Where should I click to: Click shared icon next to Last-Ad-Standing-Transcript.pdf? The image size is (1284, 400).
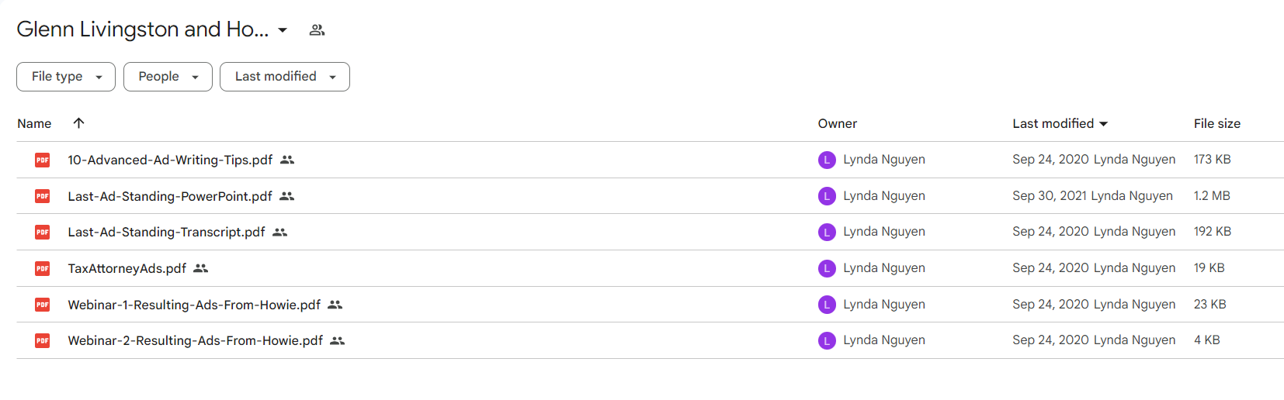[x=280, y=232]
